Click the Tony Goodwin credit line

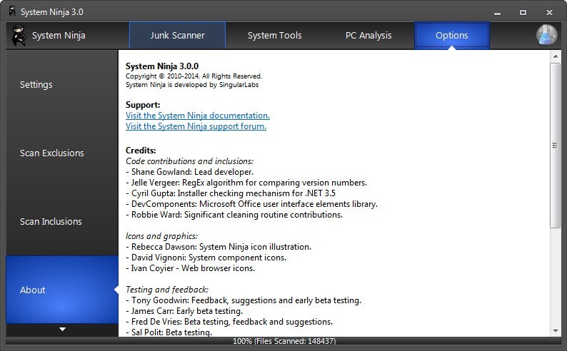pyautogui.click(x=244, y=300)
